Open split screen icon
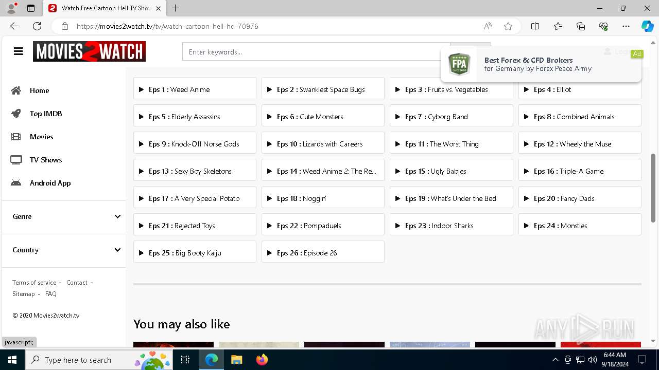The image size is (659, 370). (x=535, y=26)
